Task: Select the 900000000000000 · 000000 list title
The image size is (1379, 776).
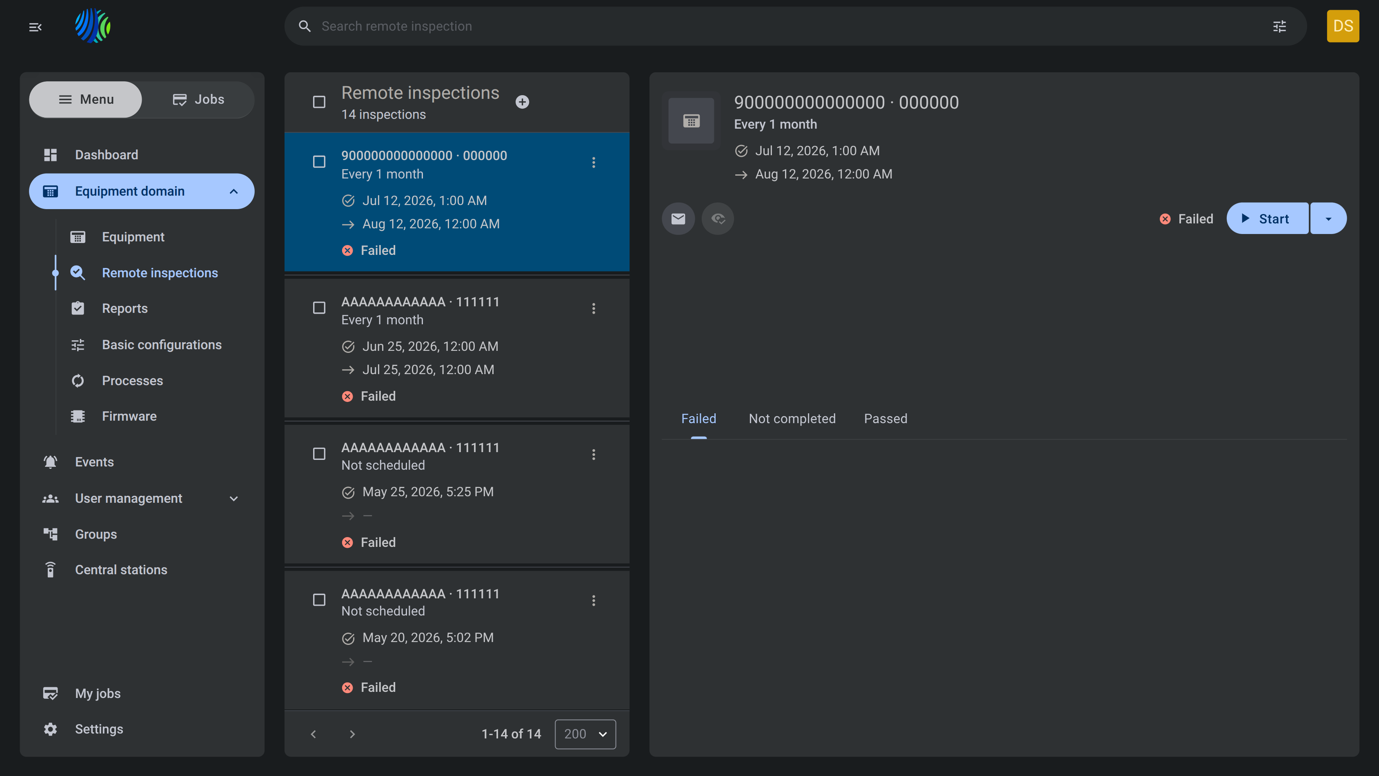Action: 424,156
